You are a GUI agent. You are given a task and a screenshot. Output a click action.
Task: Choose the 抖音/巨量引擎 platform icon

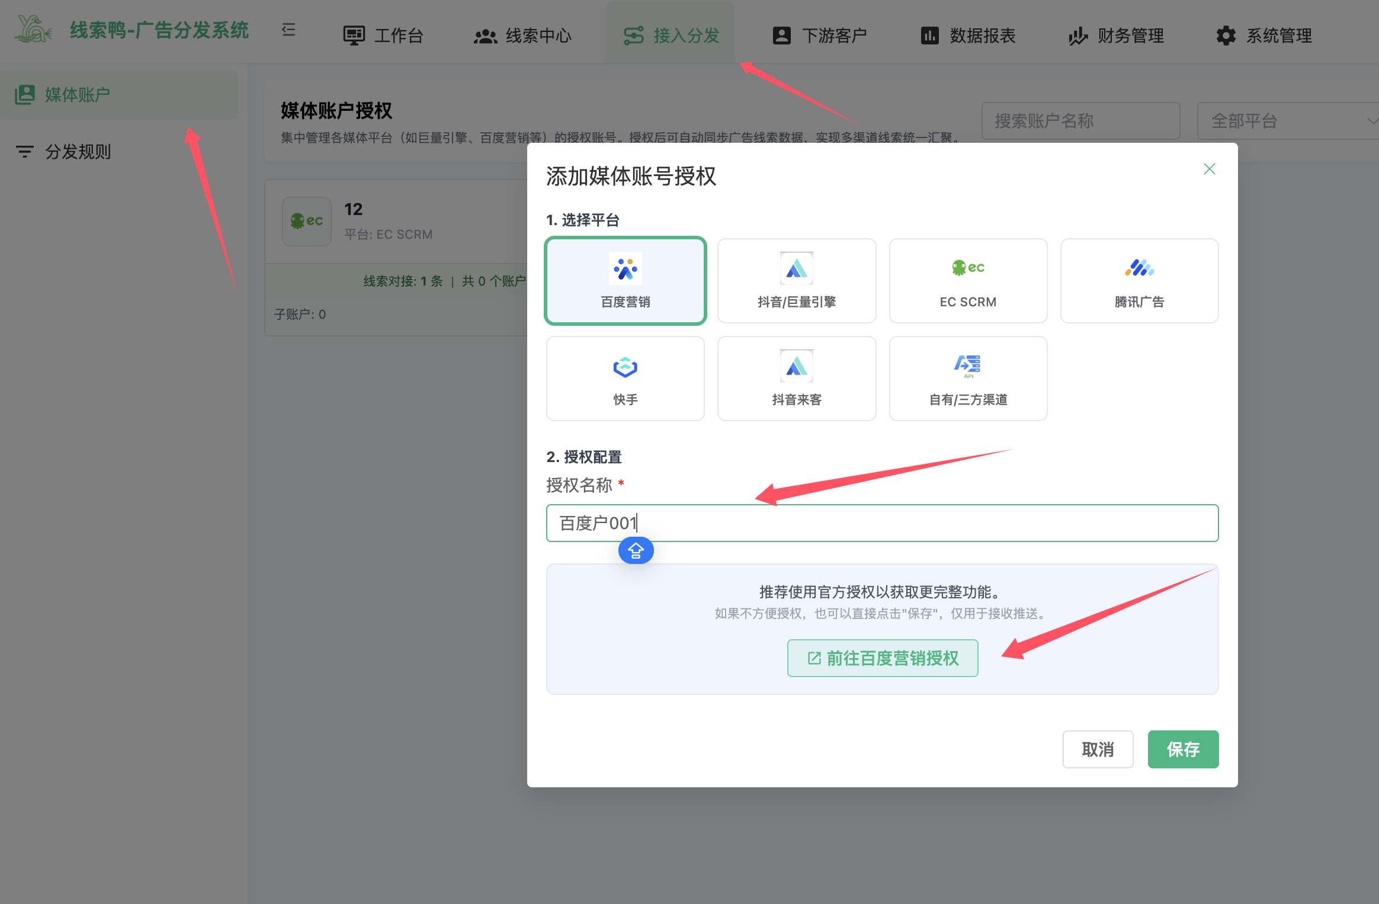(x=796, y=269)
